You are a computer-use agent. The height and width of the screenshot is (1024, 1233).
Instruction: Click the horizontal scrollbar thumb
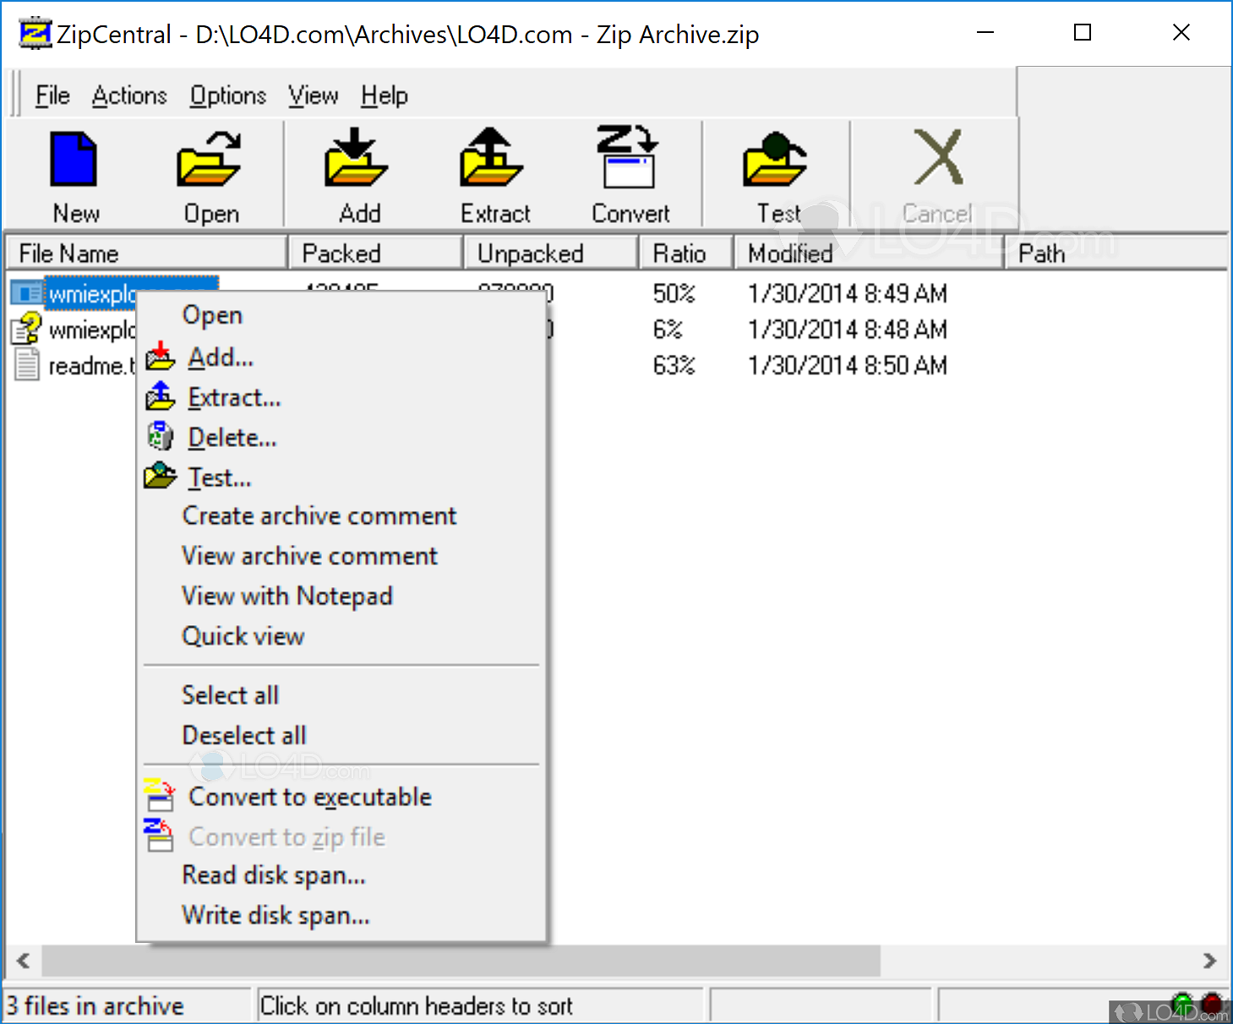[461, 961]
